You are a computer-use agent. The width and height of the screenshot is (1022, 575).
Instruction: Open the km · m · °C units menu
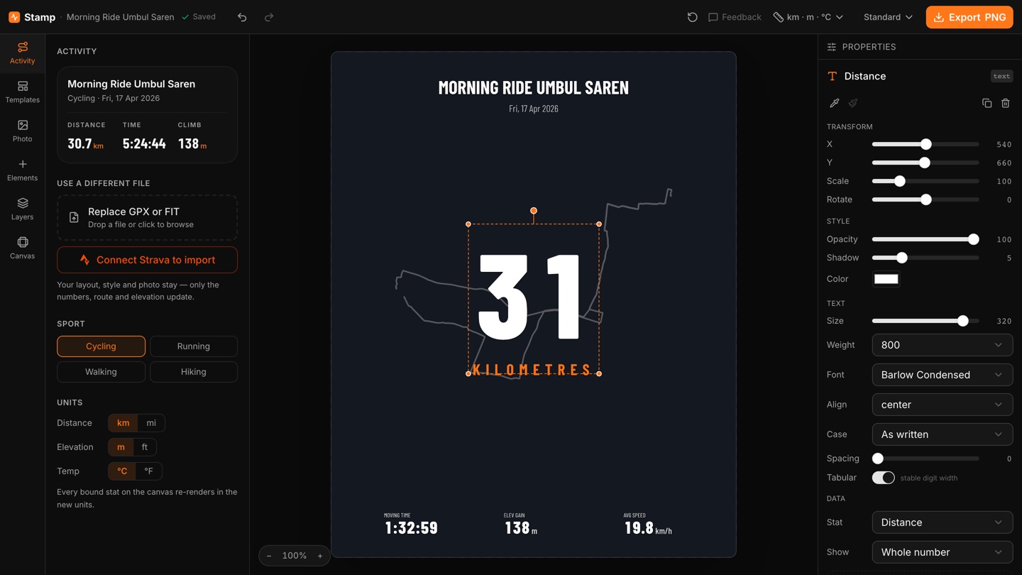(808, 17)
